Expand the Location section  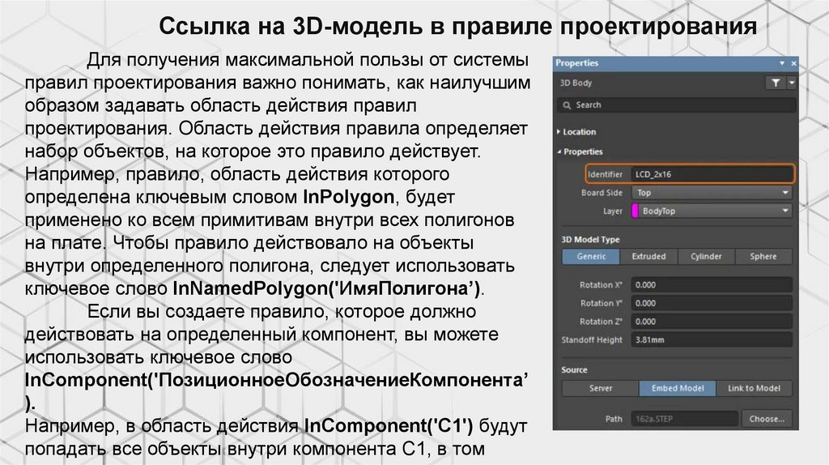pyautogui.click(x=579, y=131)
